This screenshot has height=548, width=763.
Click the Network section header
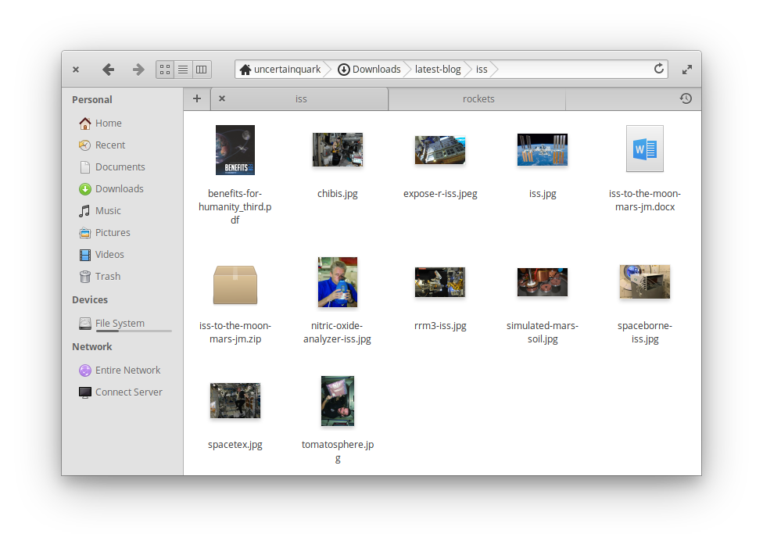click(x=92, y=346)
